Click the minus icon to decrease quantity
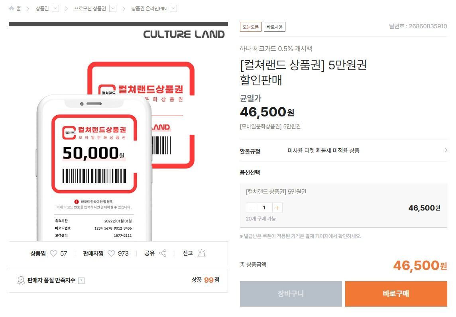 pos(251,207)
